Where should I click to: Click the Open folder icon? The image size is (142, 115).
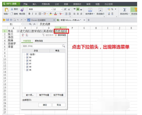click(4, 20)
